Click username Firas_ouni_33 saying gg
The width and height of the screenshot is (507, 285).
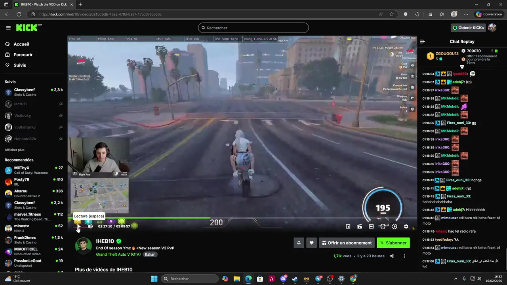tap(458, 123)
